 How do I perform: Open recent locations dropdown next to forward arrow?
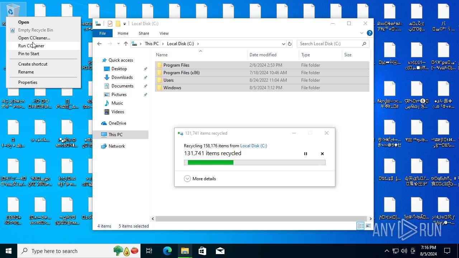coord(118,44)
